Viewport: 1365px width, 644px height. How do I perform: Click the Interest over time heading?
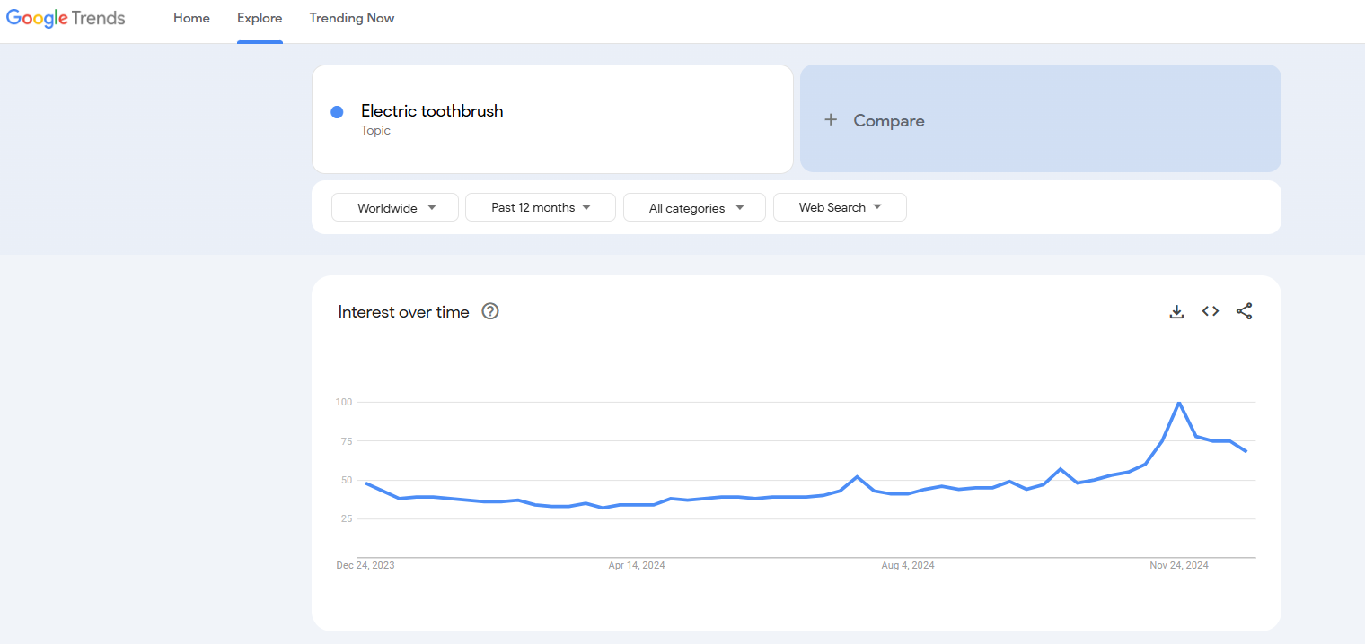click(x=404, y=312)
